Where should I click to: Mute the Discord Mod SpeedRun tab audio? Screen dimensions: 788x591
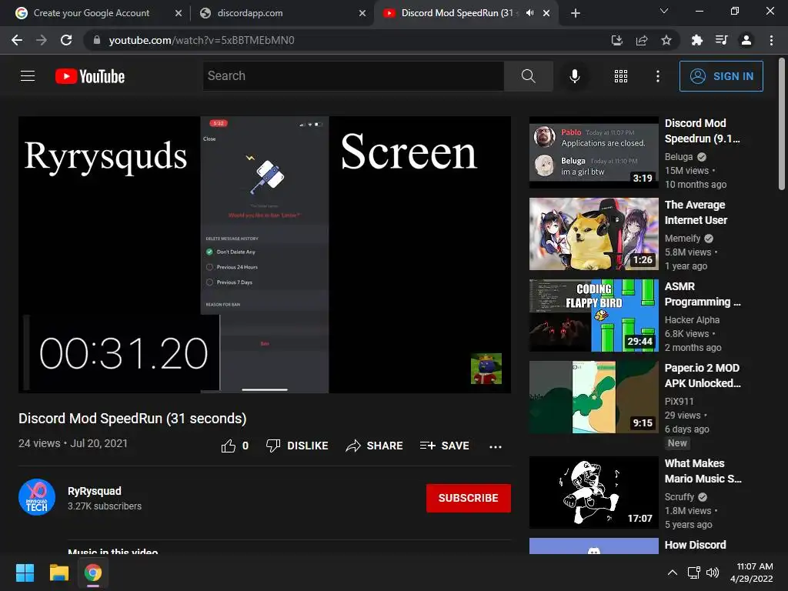[529, 13]
